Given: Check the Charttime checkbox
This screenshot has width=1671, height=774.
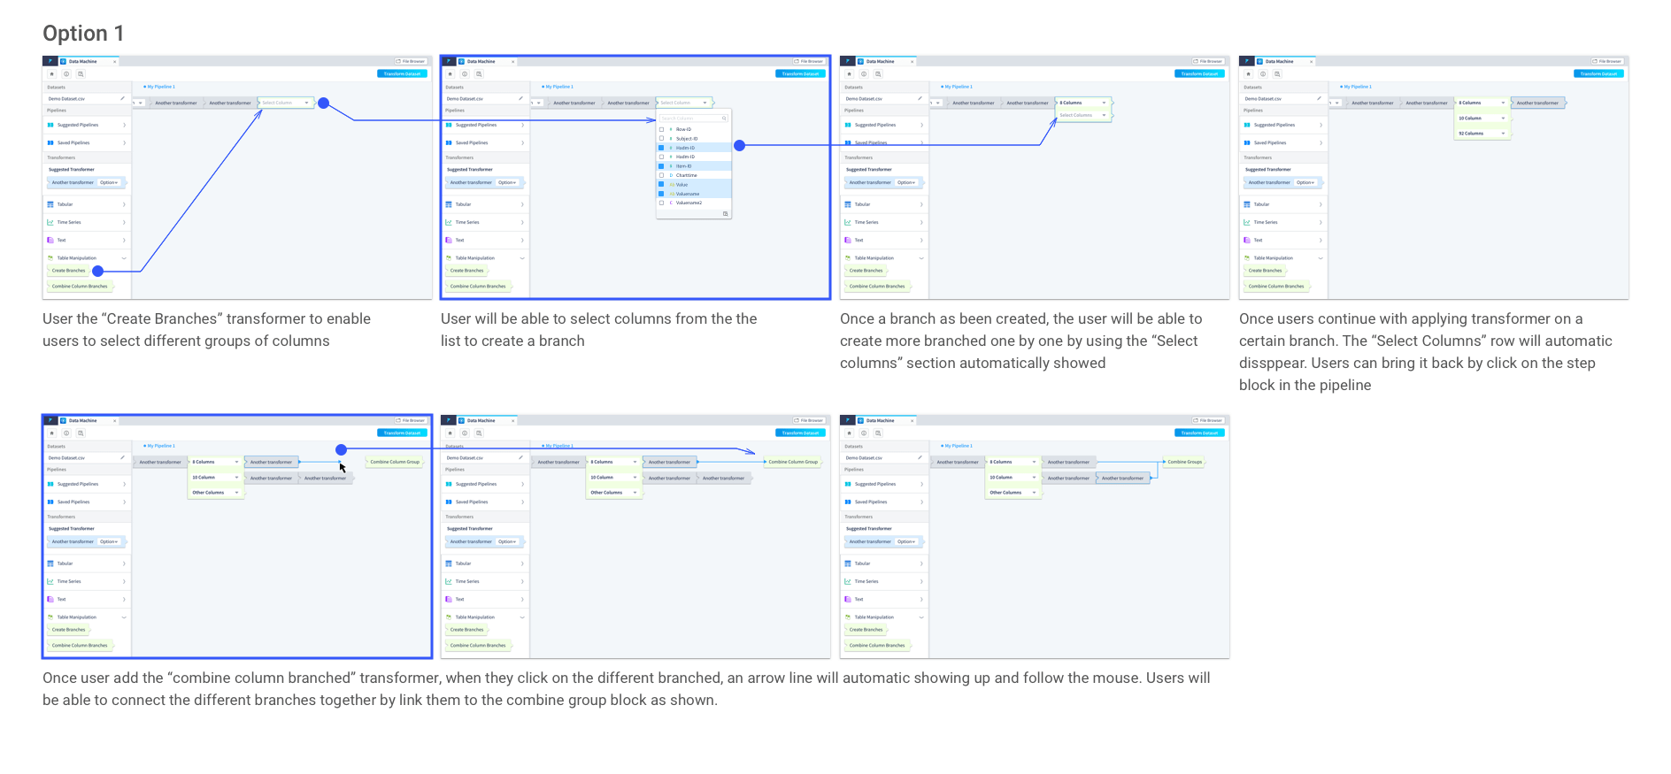Looking at the screenshot, I should point(661,175).
